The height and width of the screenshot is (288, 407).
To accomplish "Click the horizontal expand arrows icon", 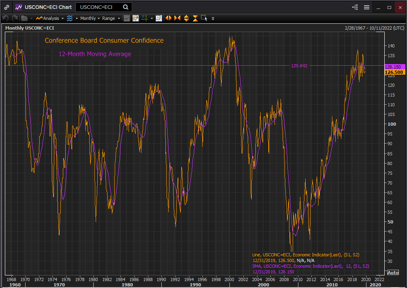I will (168, 18).
